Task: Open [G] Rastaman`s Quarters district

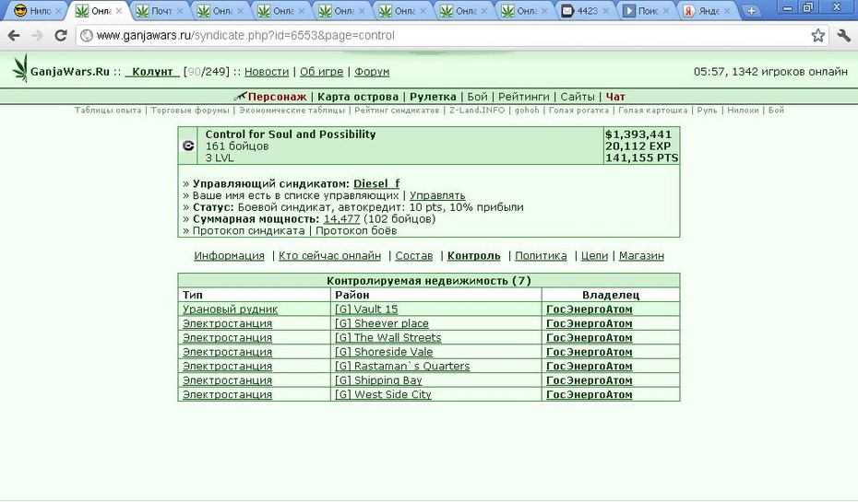Action: 403,366
